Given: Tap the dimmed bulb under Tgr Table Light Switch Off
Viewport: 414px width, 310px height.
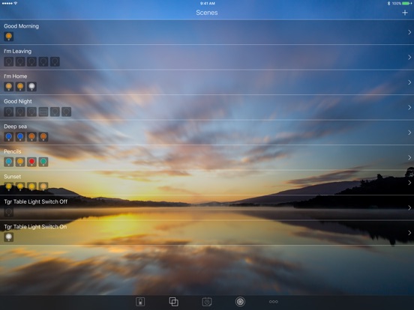Looking at the screenshot, I should [9, 212].
